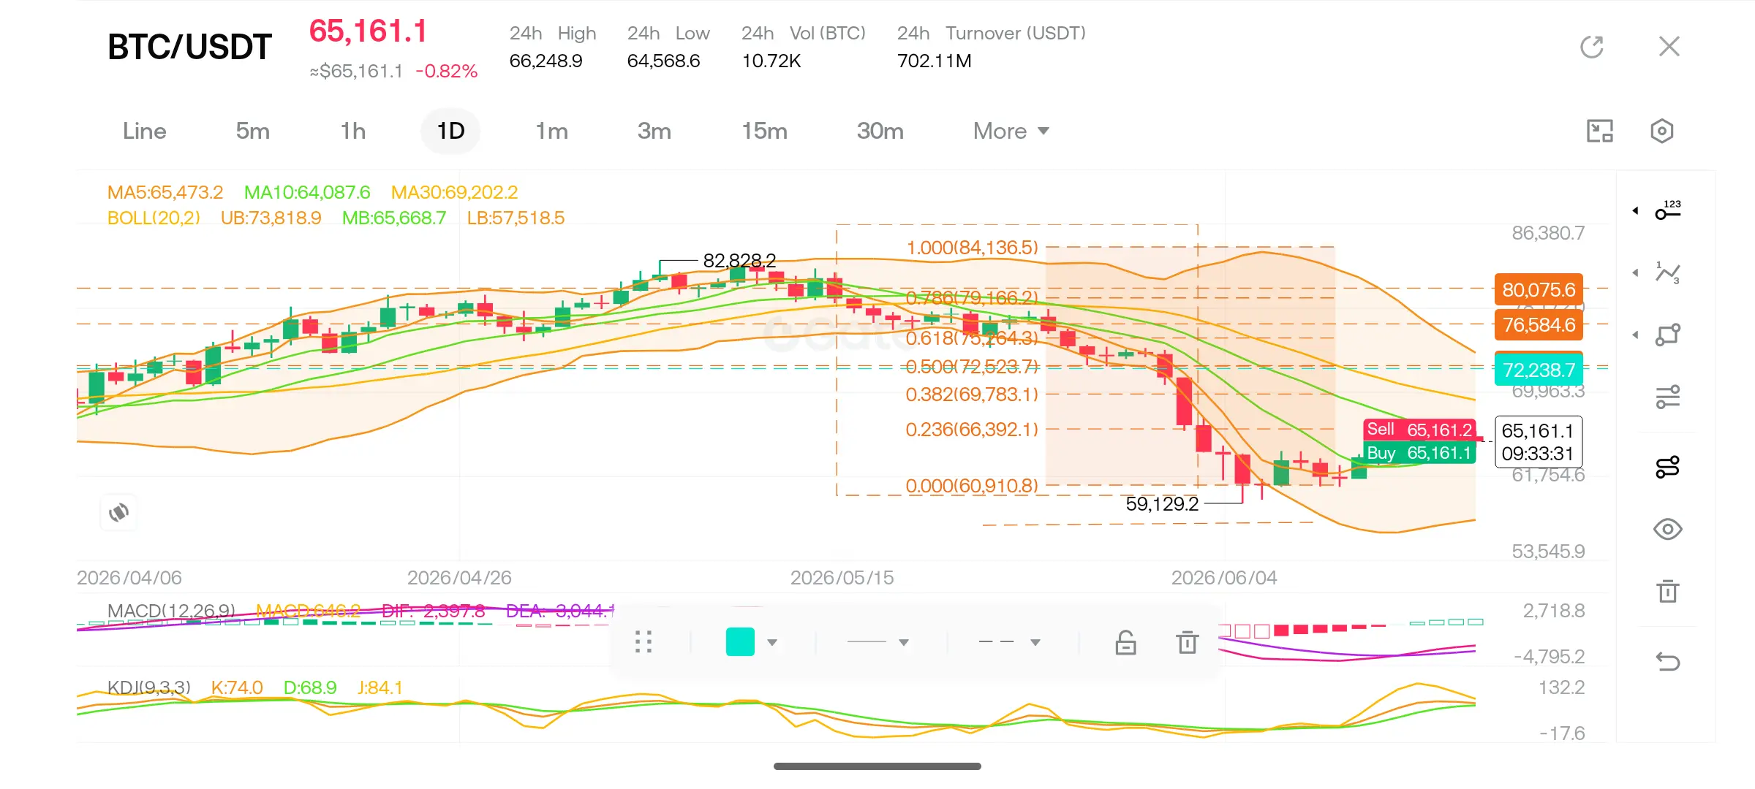Select the 76,584.6 orange price line tag
1755x789 pixels.
pos(1539,325)
